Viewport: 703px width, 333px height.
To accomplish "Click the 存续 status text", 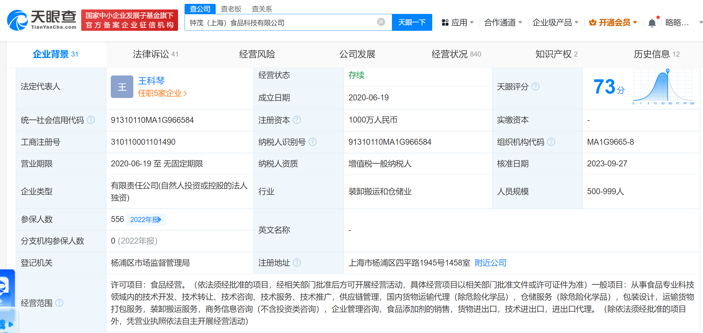I will click(356, 75).
